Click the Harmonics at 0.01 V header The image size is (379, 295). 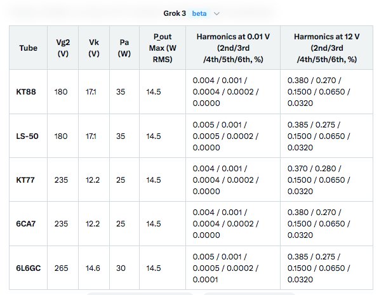(x=233, y=48)
